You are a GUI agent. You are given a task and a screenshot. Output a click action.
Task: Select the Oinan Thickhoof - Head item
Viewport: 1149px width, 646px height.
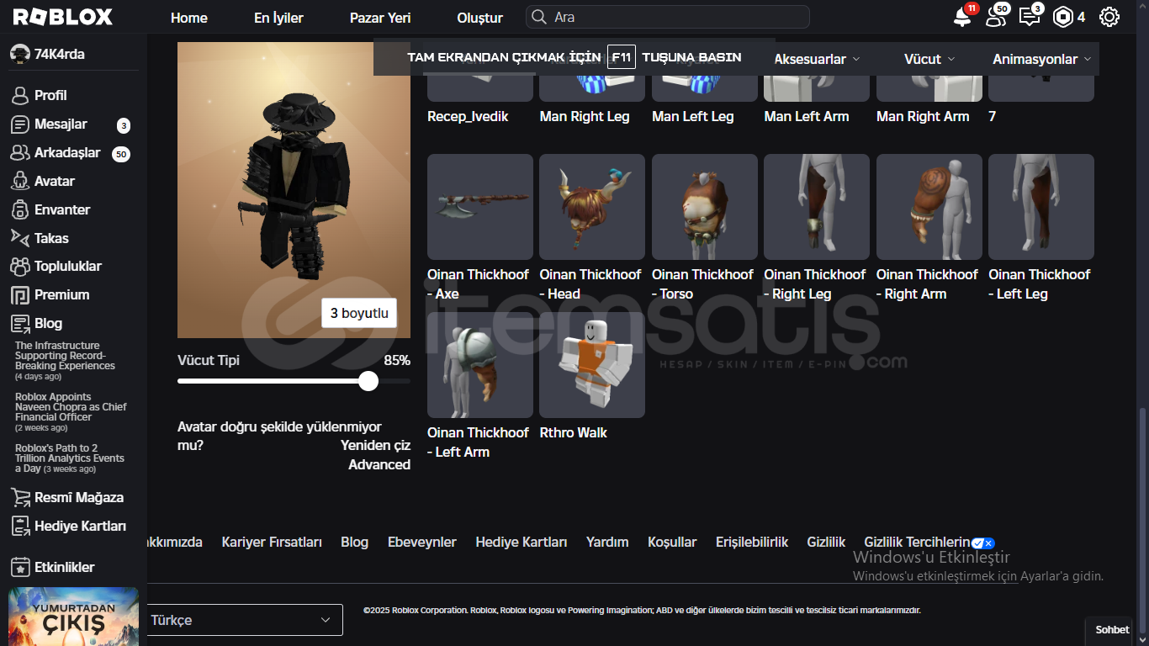(x=592, y=207)
